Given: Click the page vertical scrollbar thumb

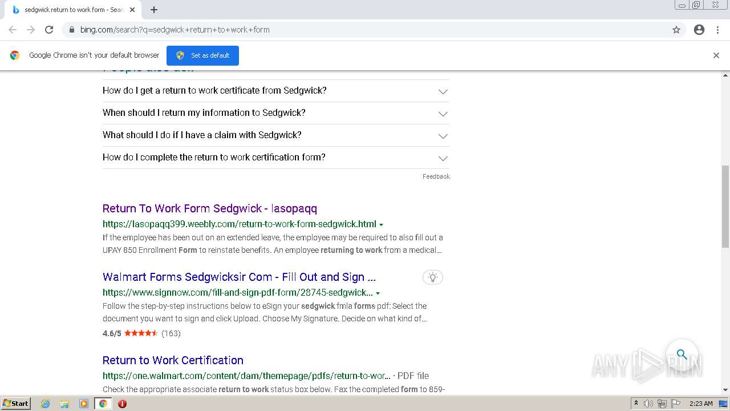Looking at the screenshot, I should 725,206.
